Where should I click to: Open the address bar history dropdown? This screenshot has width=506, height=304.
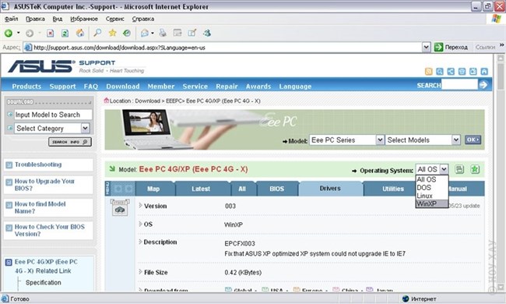tap(426, 48)
